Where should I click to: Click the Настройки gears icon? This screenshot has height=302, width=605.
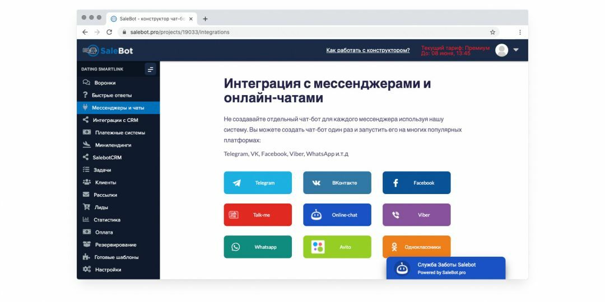tap(87, 269)
